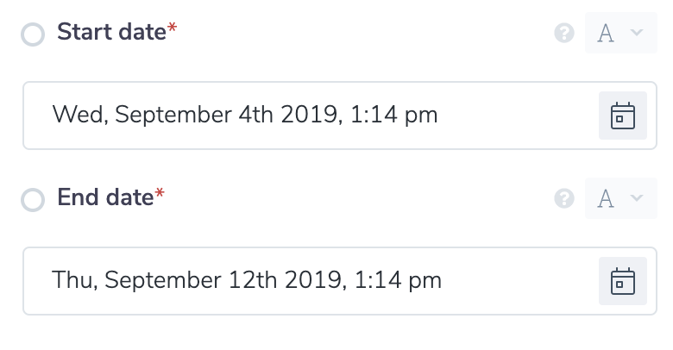Expand the Start date dropdown chevron
Viewport: 673px width, 350px height.
pyautogui.click(x=638, y=33)
